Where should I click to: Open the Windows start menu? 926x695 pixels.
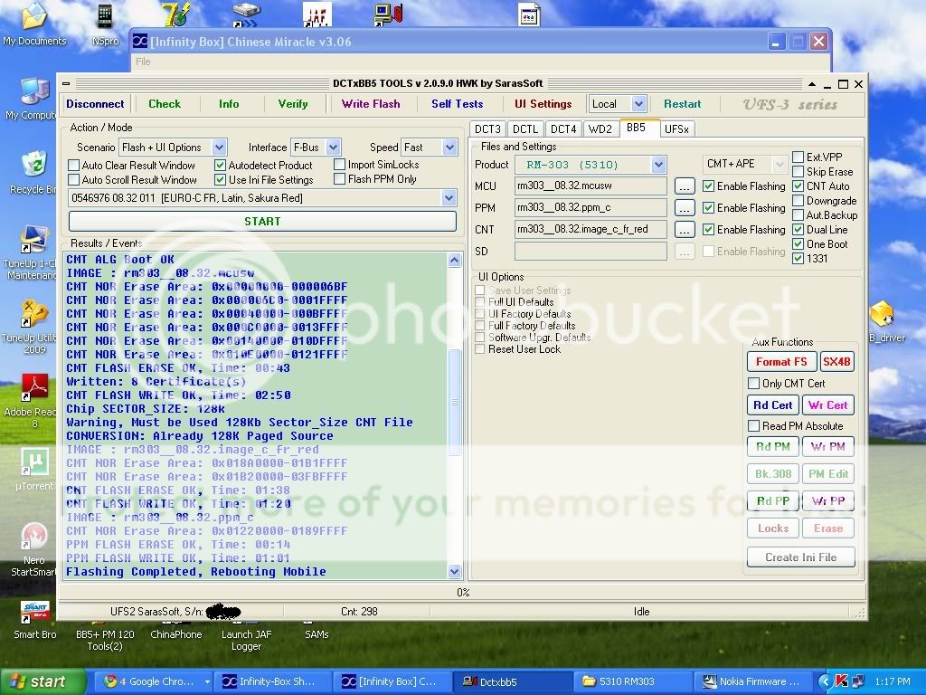point(43,681)
